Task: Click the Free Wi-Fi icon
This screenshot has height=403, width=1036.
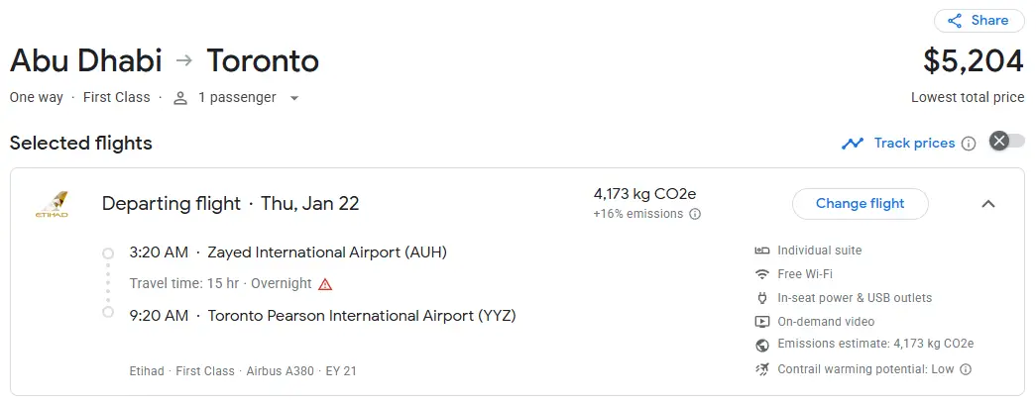Action: pyautogui.click(x=762, y=274)
